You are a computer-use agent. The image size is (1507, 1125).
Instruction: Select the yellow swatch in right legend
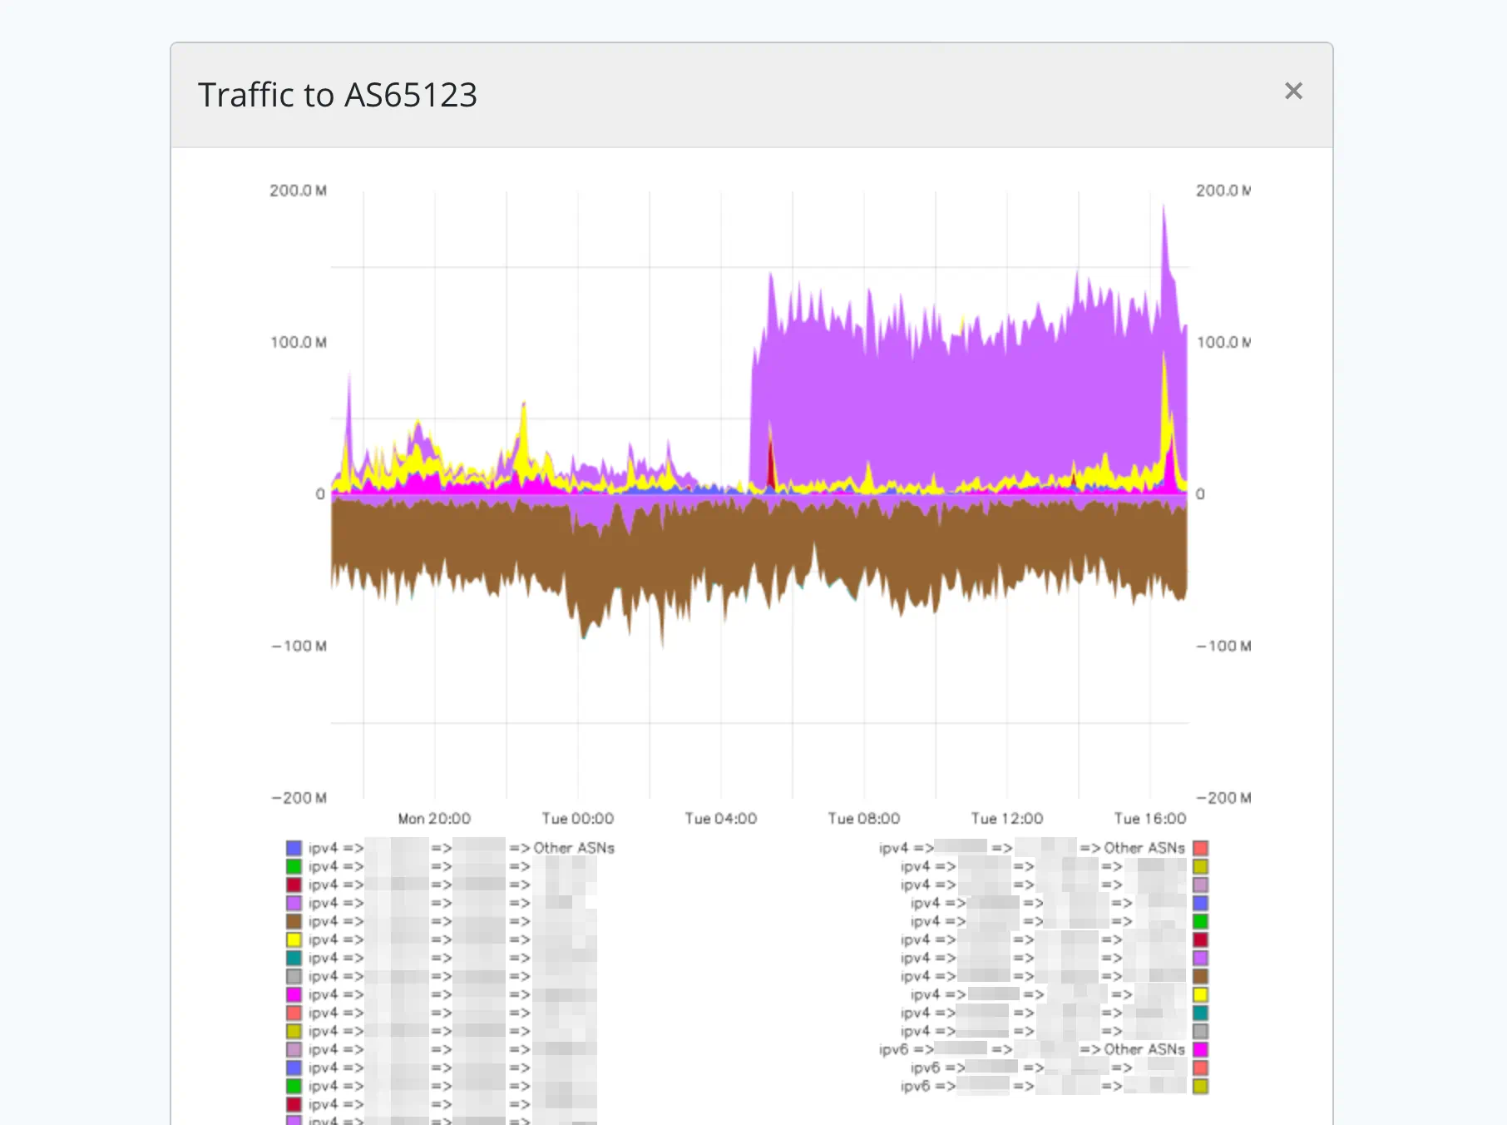coord(1200,994)
